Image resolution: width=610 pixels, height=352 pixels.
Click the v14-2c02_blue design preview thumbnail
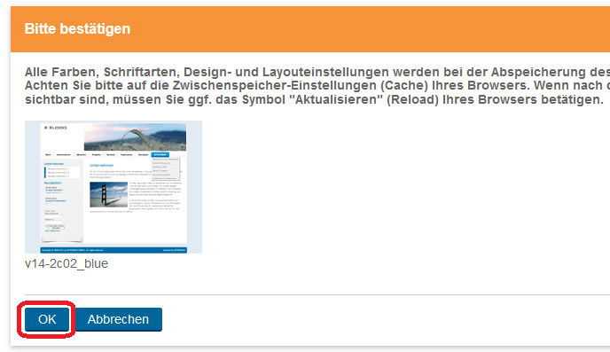pyautogui.click(x=113, y=187)
